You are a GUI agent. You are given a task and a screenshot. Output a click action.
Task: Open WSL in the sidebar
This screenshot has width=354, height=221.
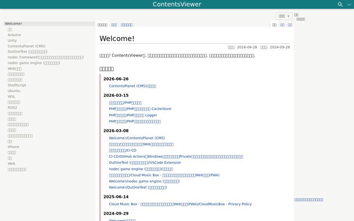(x=11, y=97)
